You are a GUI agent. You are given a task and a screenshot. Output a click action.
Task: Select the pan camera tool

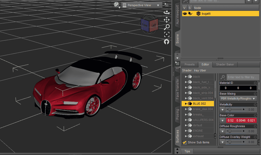[x=167, y=20]
